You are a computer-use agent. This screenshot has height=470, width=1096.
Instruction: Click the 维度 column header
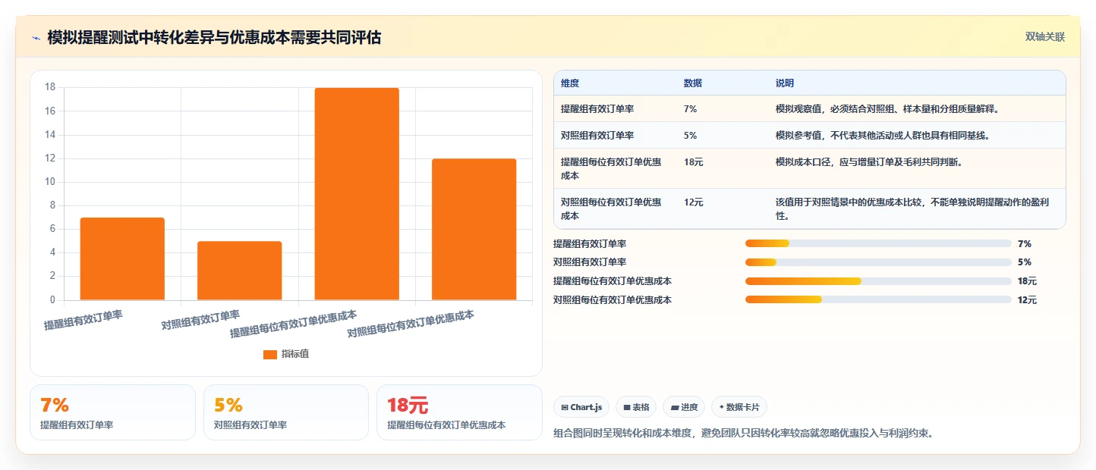pos(570,83)
